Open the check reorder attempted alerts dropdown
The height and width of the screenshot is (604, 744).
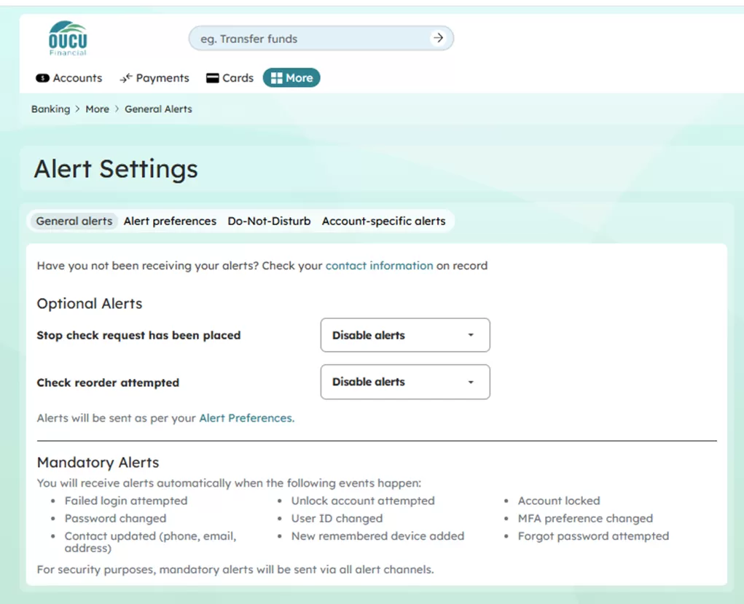[404, 382]
